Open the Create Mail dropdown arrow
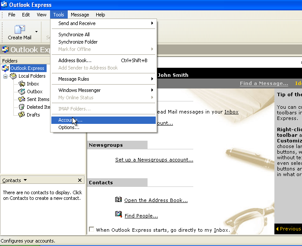This screenshot has height=246, width=302. click(37, 32)
